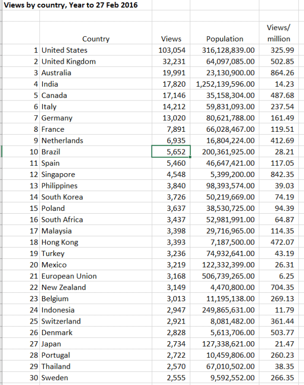The width and height of the screenshot is (304, 385).
Task: Select the 'Country' column header cell
Action: pos(95,39)
